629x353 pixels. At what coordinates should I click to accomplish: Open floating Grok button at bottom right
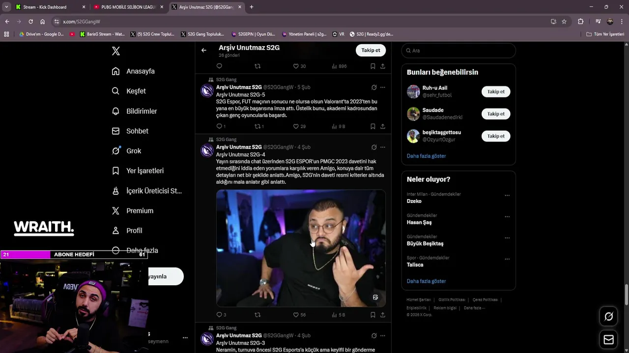pos(608,317)
